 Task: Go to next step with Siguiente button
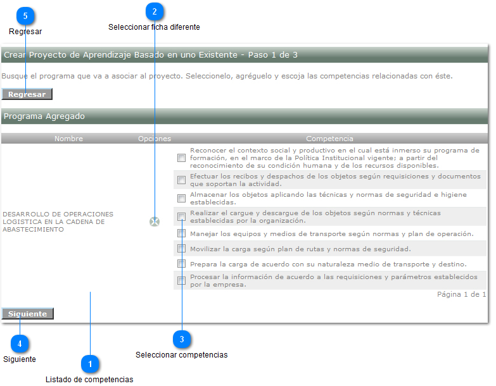pyautogui.click(x=27, y=314)
